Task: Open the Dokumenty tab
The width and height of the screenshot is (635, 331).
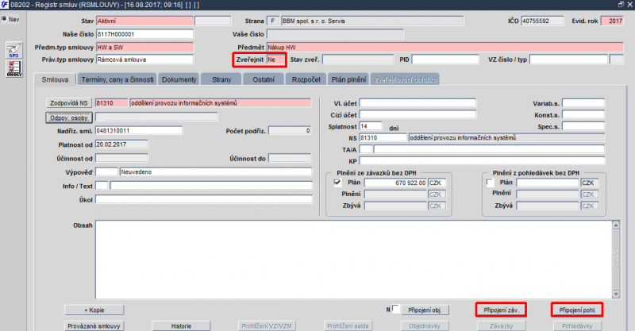Action: click(x=179, y=79)
